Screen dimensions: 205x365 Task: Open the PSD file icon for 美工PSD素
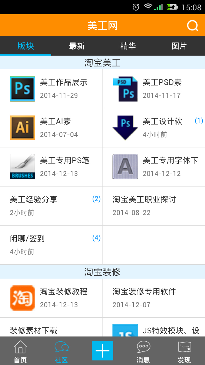click(x=125, y=89)
